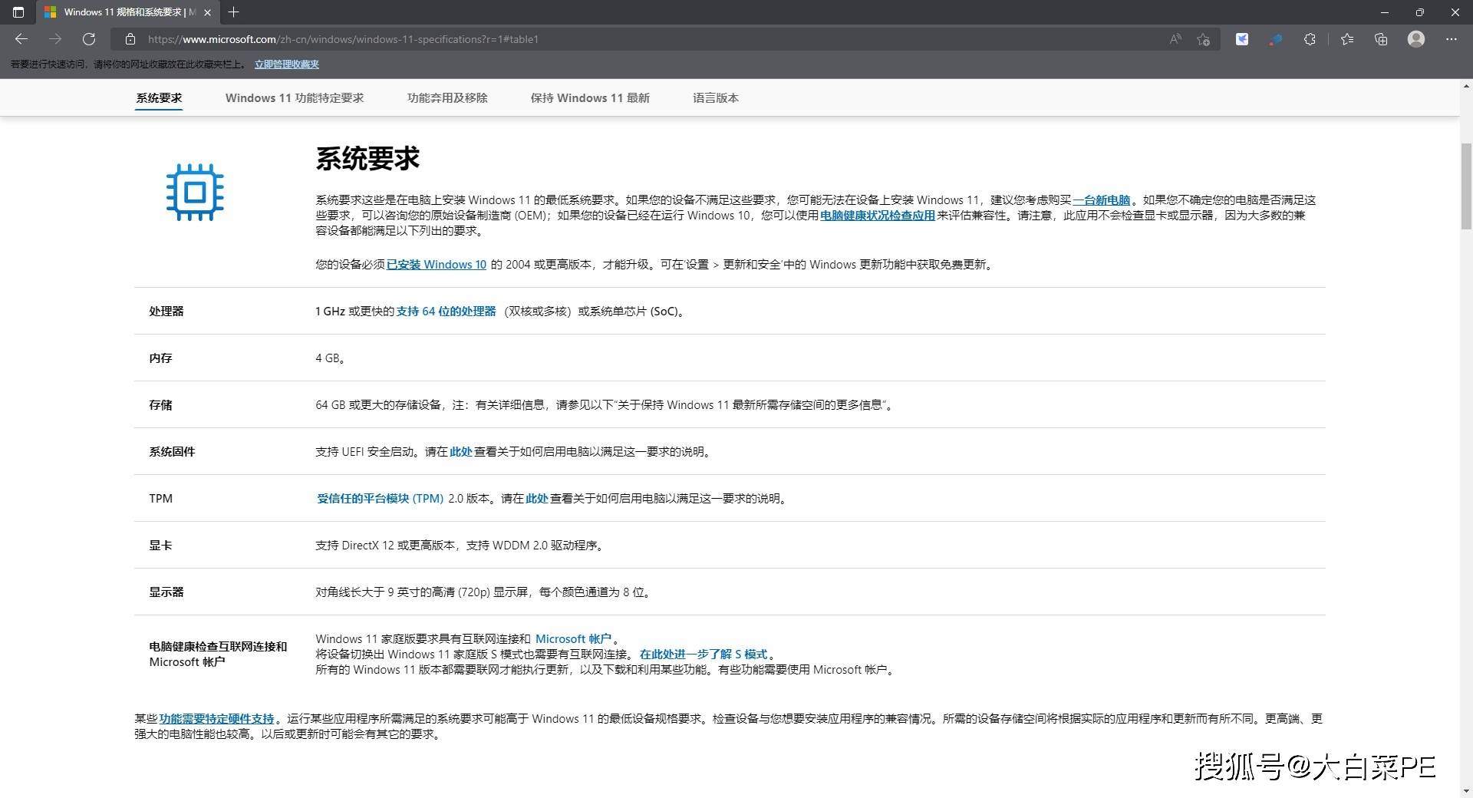Focus the address bar URL

[343, 39]
